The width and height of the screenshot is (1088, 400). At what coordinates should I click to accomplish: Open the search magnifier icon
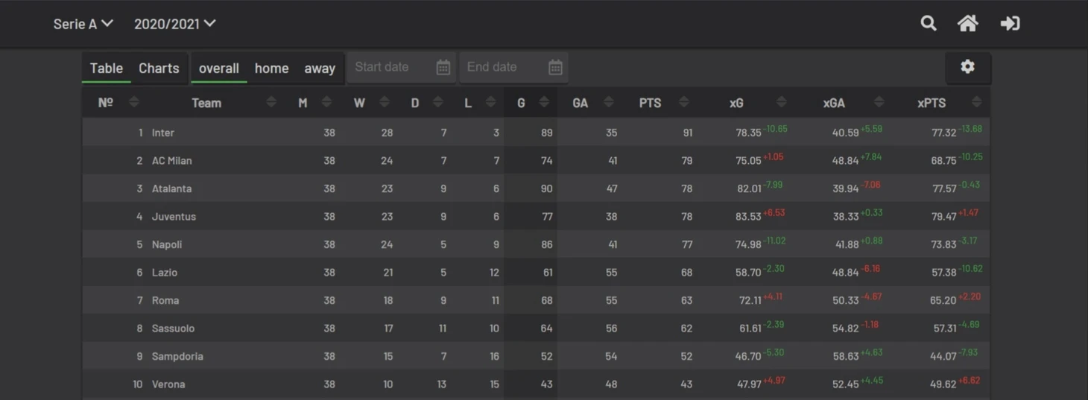pos(928,23)
